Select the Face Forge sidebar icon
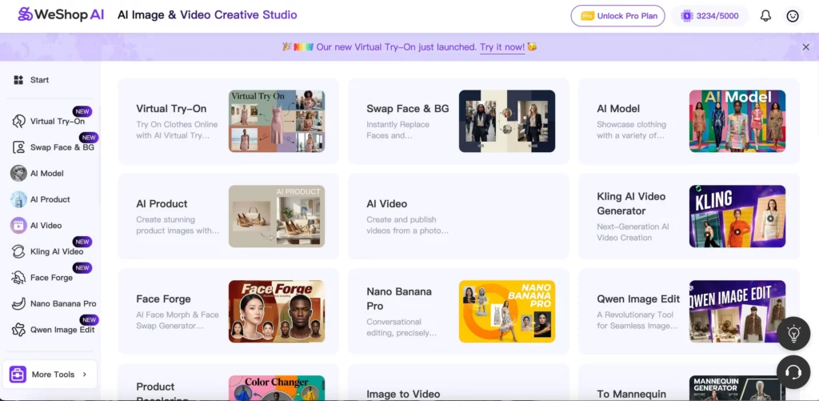The width and height of the screenshot is (819, 401). click(x=18, y=278)
